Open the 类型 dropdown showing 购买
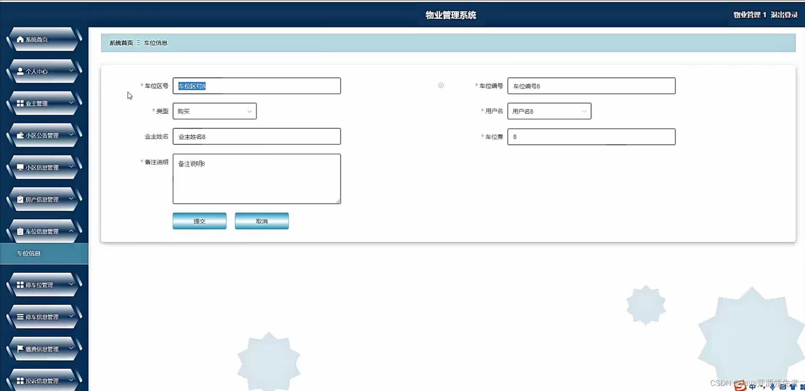 (x=215, y=111)
